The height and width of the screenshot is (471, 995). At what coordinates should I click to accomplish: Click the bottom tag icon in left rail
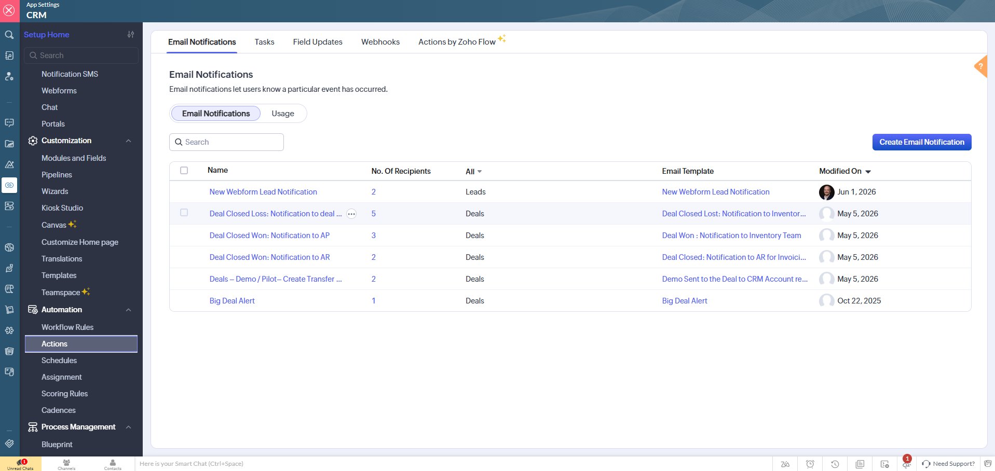[x=9, y=444]
